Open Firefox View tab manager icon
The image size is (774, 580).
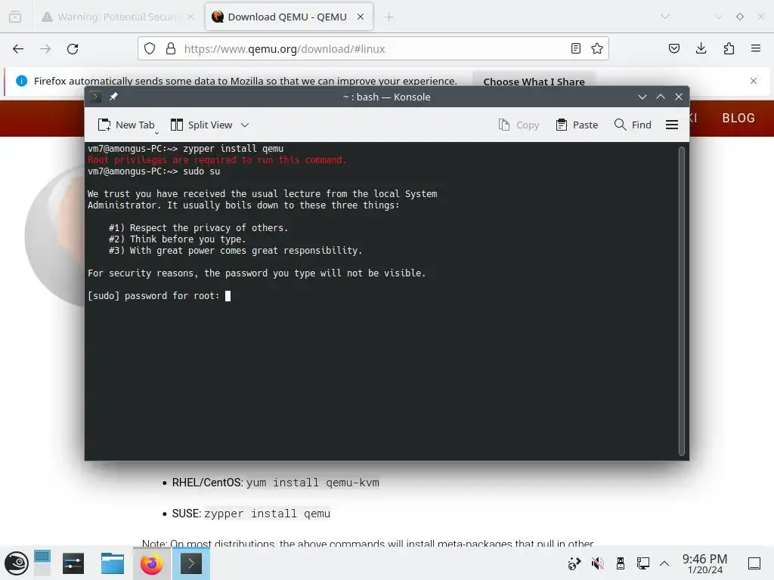15,17
